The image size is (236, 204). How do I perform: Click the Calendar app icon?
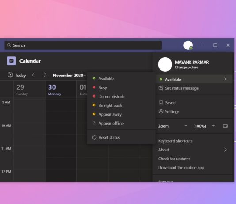tap(11, 61)
